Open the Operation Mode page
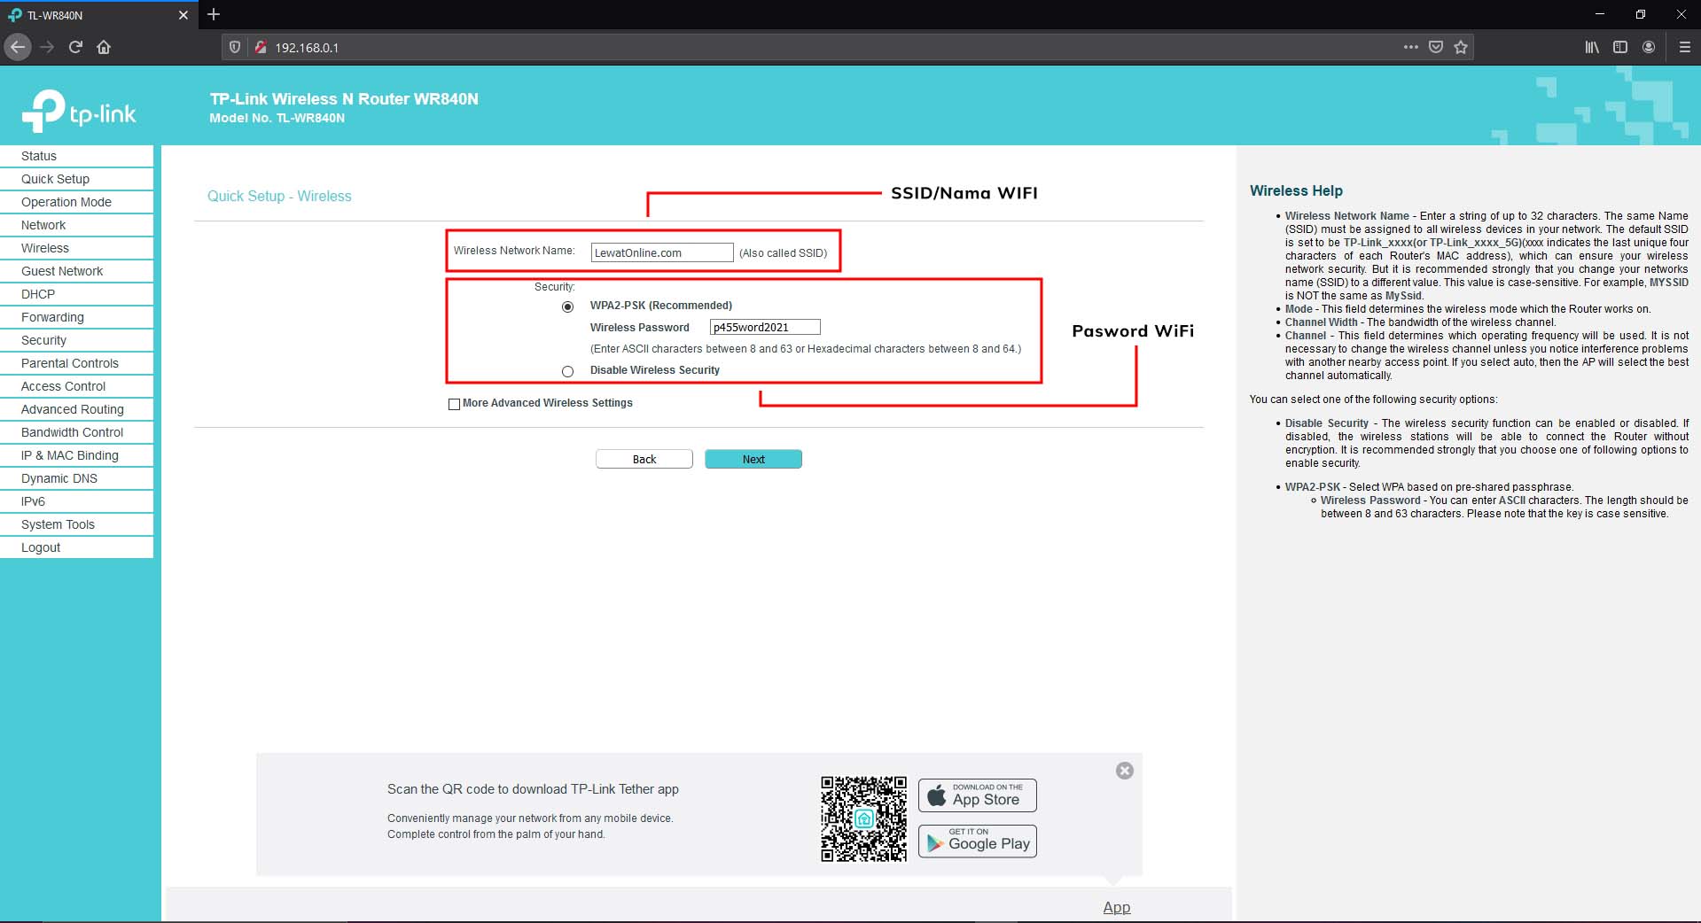The image size is (1701, 923). (x=76, y=202)
